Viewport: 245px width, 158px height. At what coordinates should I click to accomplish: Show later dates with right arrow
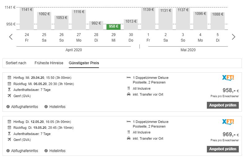tap(234, 37)
